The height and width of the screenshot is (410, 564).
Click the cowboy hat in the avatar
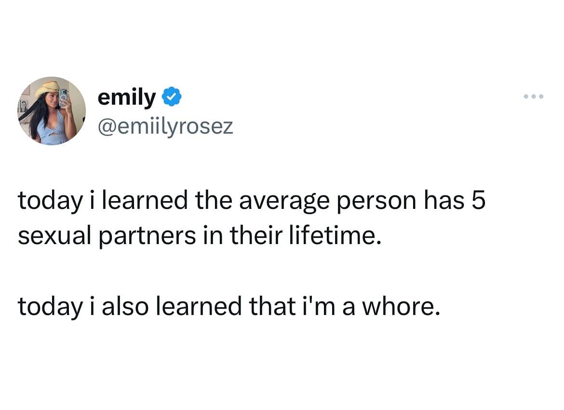click(x=47, y=88)
